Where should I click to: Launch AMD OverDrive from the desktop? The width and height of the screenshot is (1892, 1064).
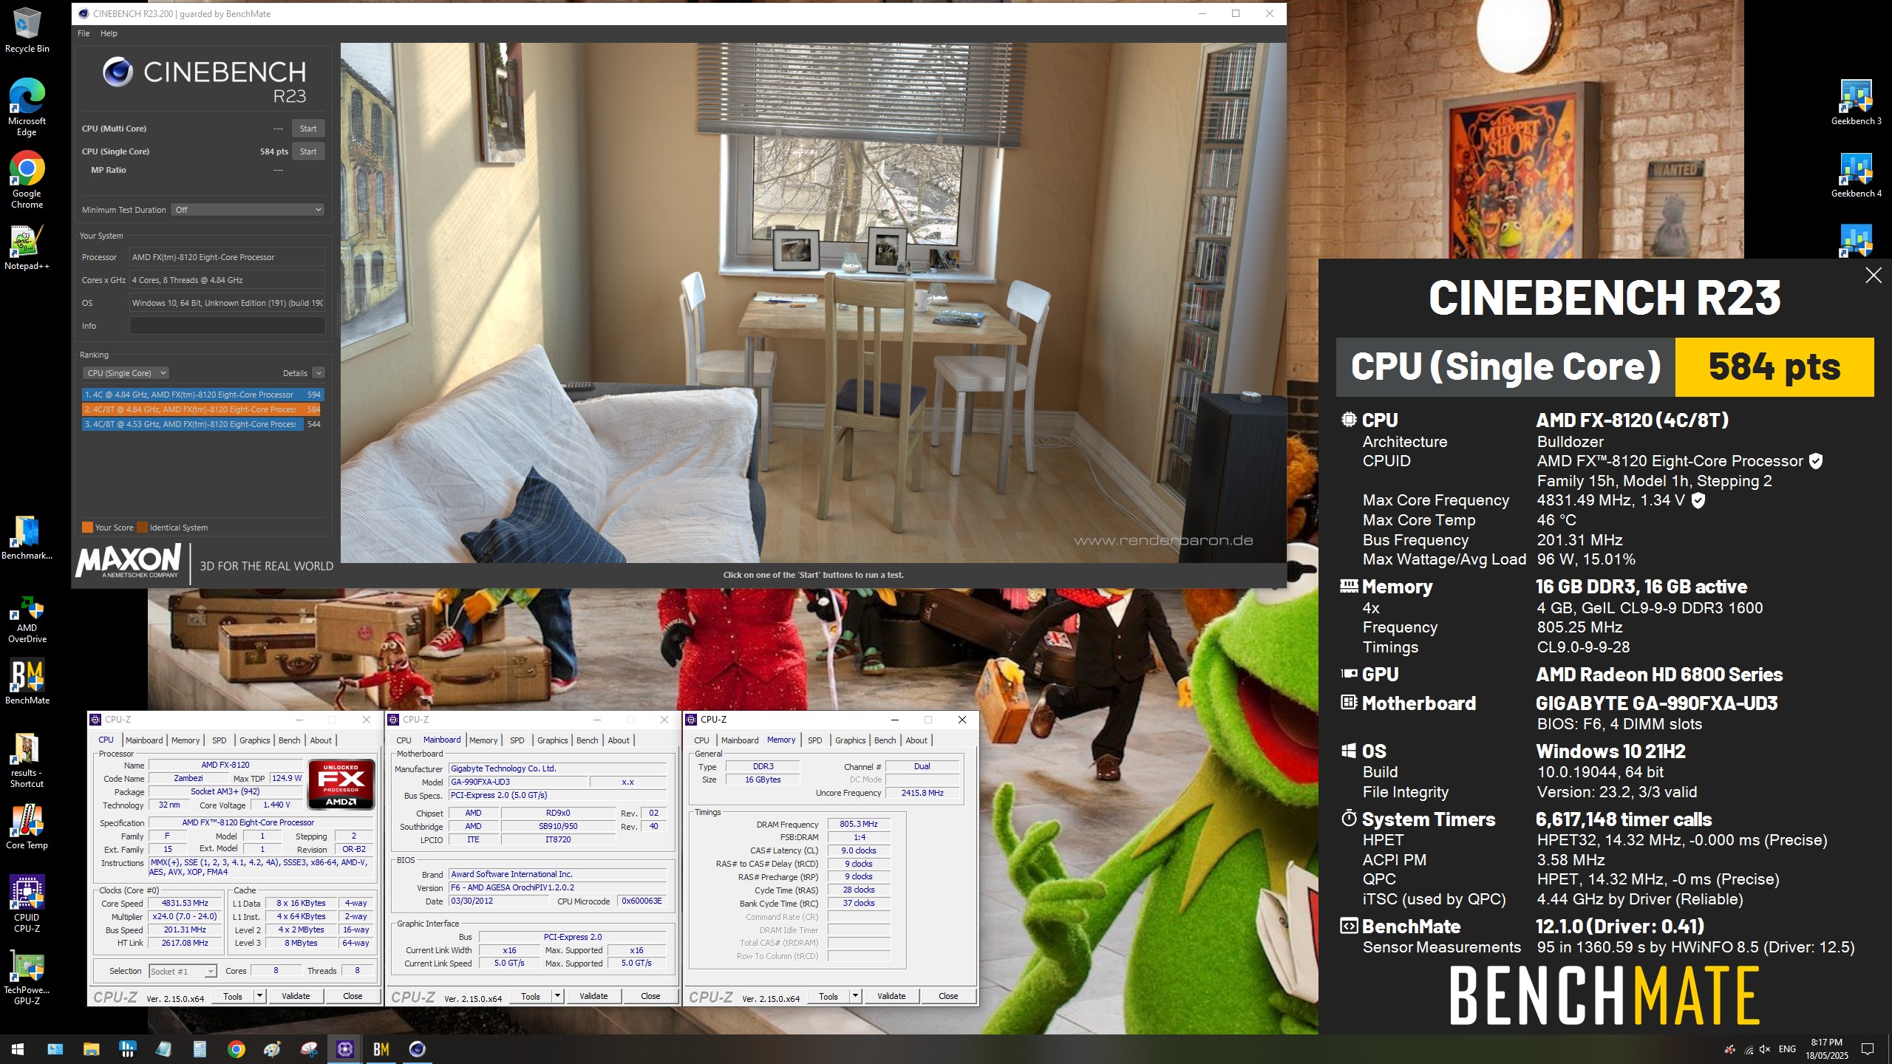[x=27, y=618]
